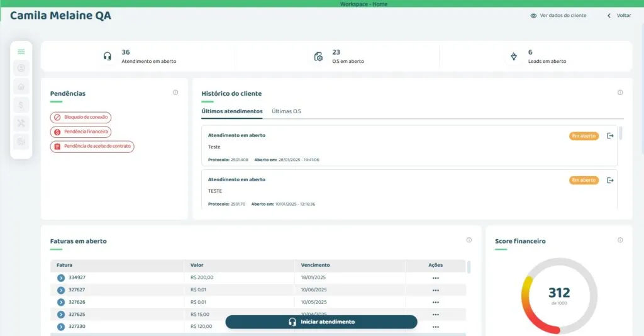This screenshot has width=644, height=336.
Task: Click the Voltar back link
Action: point(619,16)
